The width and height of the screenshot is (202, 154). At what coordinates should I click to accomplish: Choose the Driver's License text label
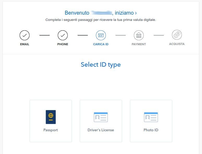tap(101, 130)
